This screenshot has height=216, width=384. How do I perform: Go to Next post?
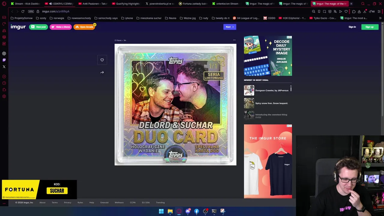click(230, 27)
